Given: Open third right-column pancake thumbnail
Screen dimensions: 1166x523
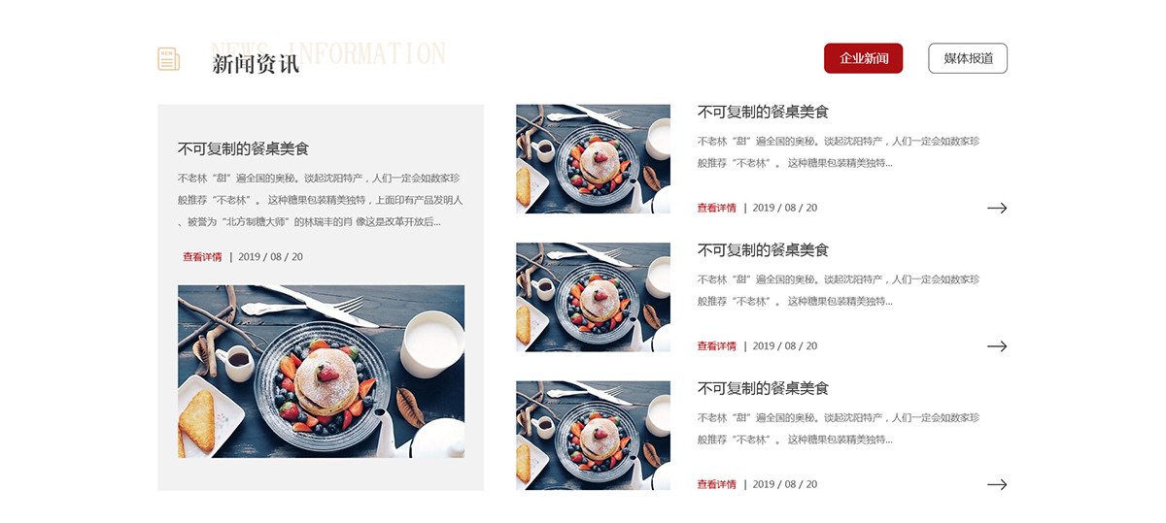Looking at the screenshot, I should tap(593, 435).
